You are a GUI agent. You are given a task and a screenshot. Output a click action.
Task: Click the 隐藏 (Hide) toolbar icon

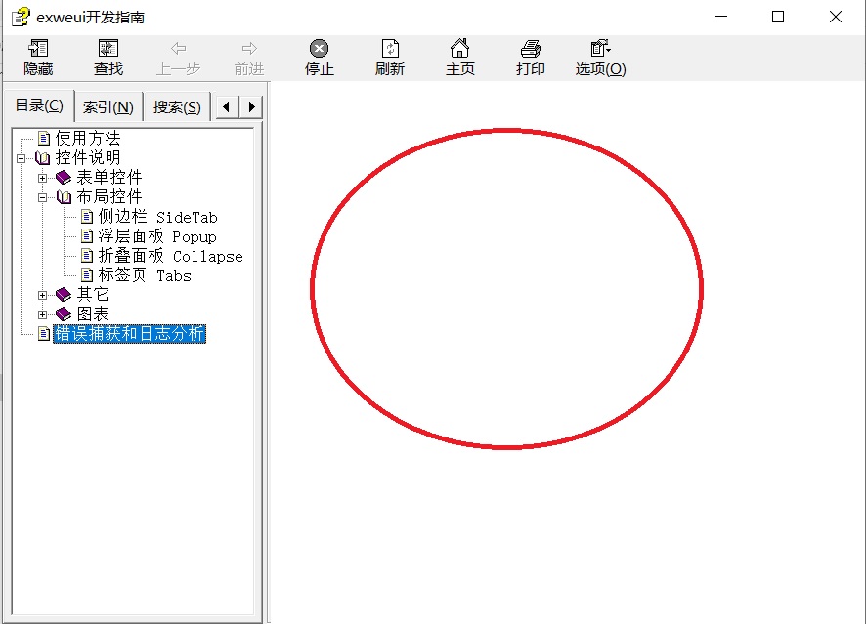(38, 49)
